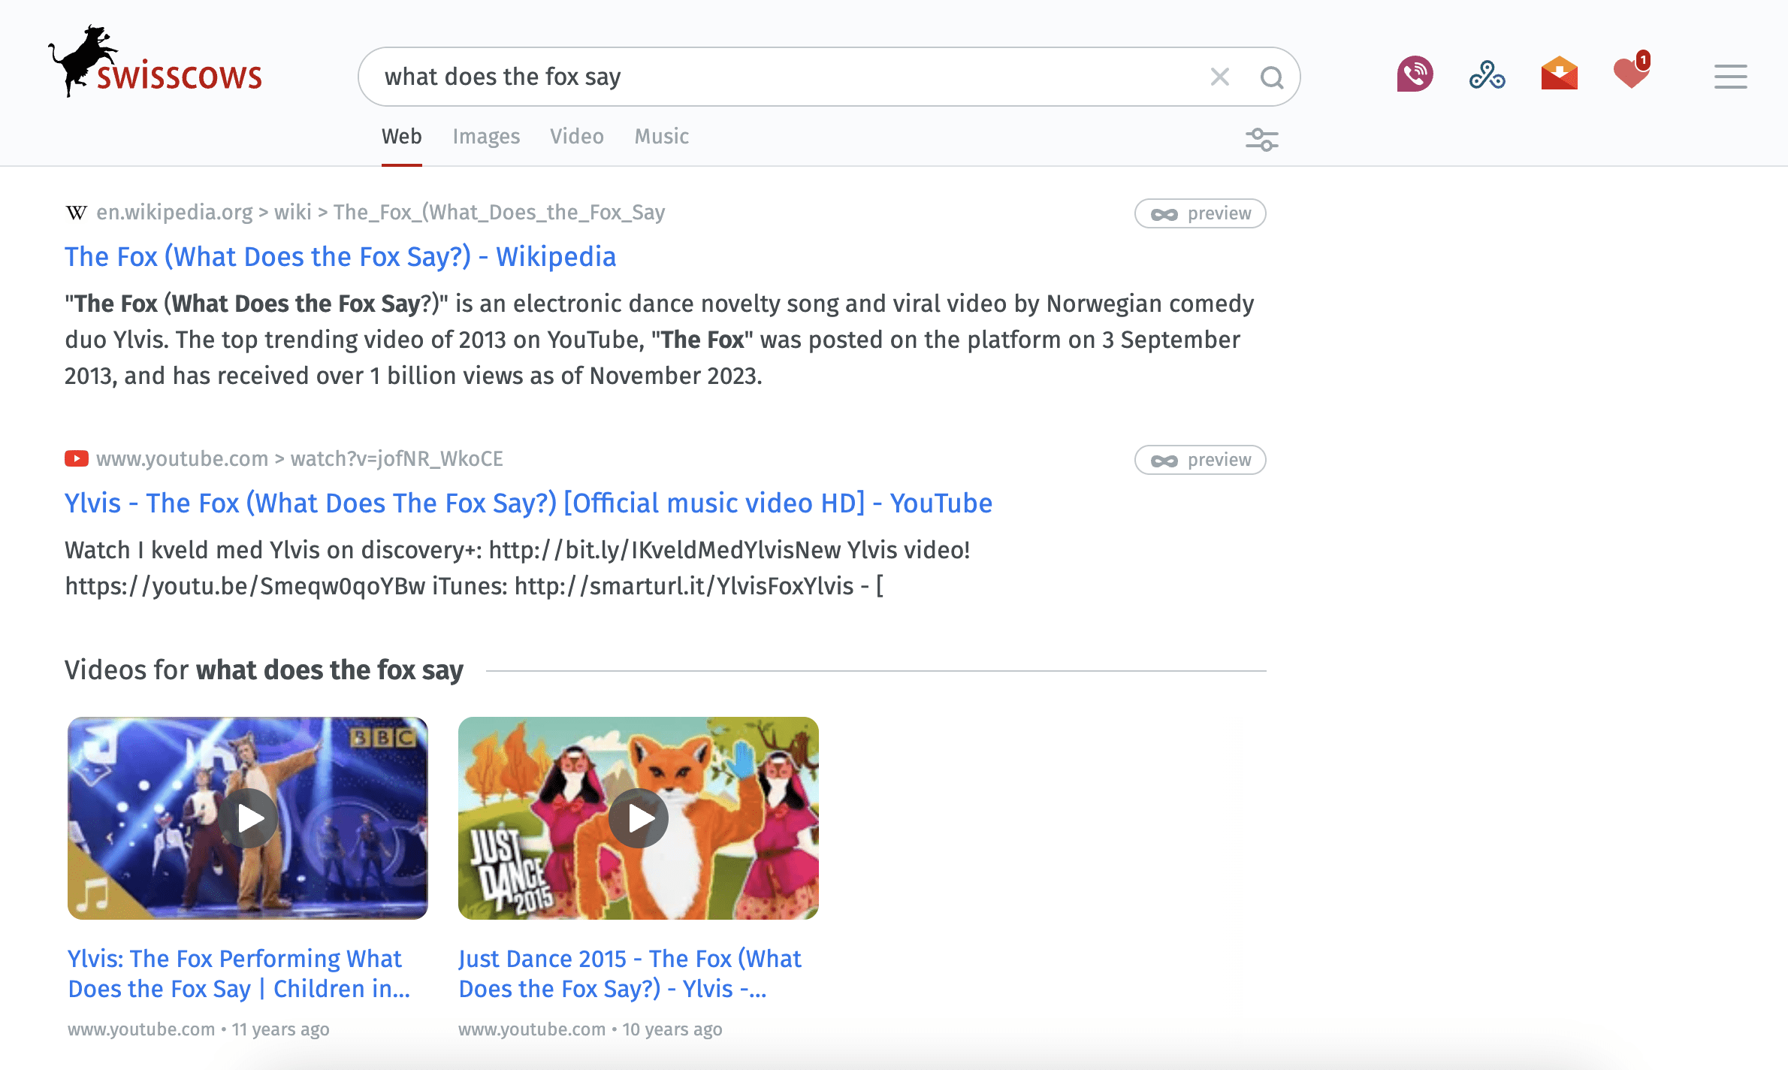This screenshot has height=1070, width=1788.
Task: Play the Just Dance 2015 video
Action: point(639,818)
